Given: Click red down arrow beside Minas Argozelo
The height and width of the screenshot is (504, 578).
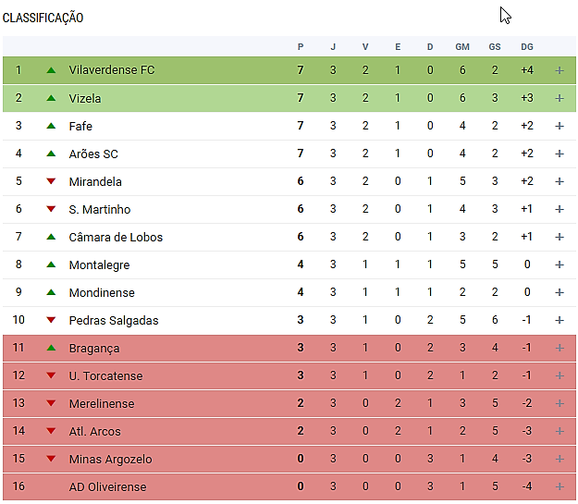Looking at the screenshot, I should (51, 459).
